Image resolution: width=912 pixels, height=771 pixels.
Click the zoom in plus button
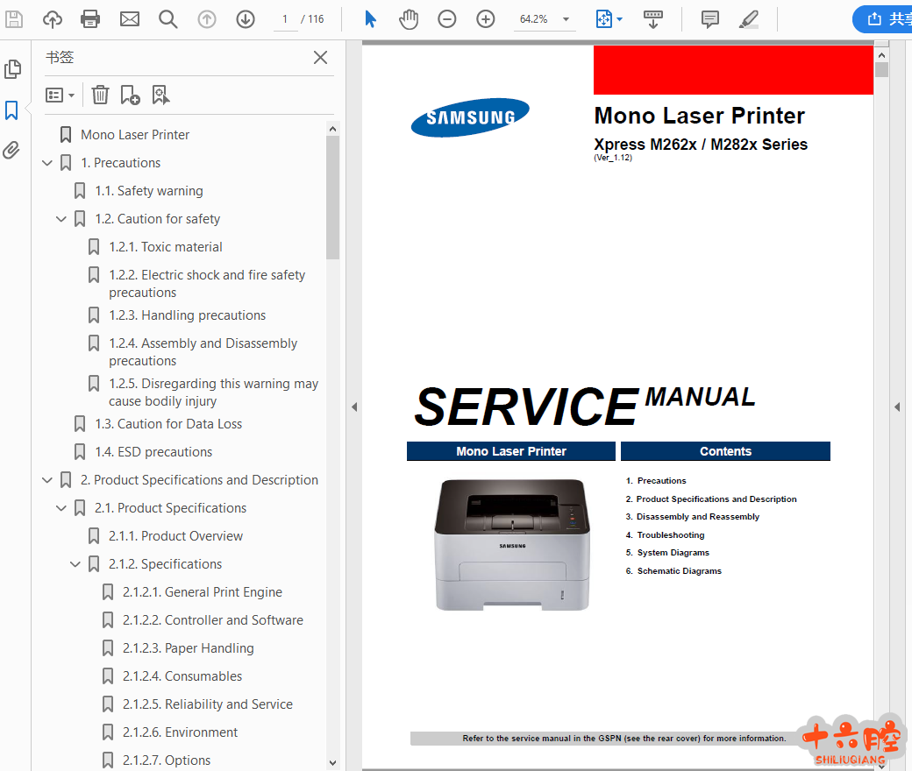486,18
